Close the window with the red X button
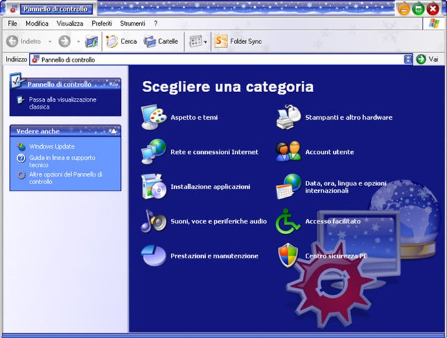The width and height of the screenshot is (447, 338). [433, 9]
